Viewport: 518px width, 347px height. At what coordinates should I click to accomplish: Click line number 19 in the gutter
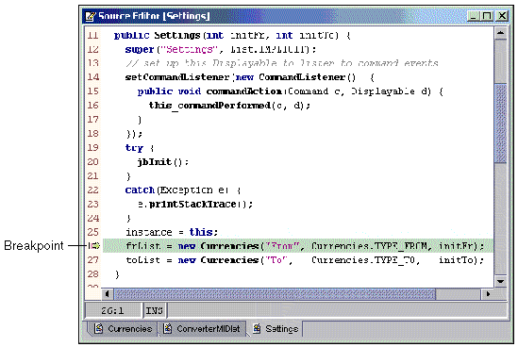pyautogui.click(x=92, y=148)
